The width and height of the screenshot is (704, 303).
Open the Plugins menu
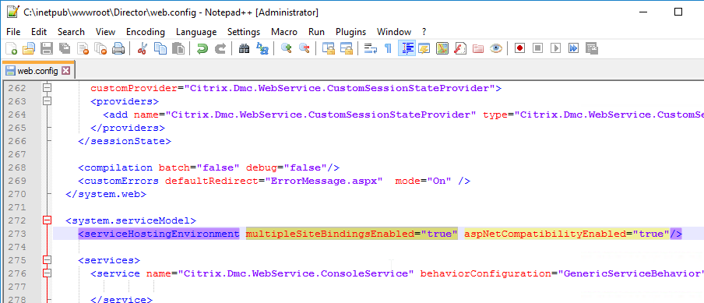[x=350, y=32]
